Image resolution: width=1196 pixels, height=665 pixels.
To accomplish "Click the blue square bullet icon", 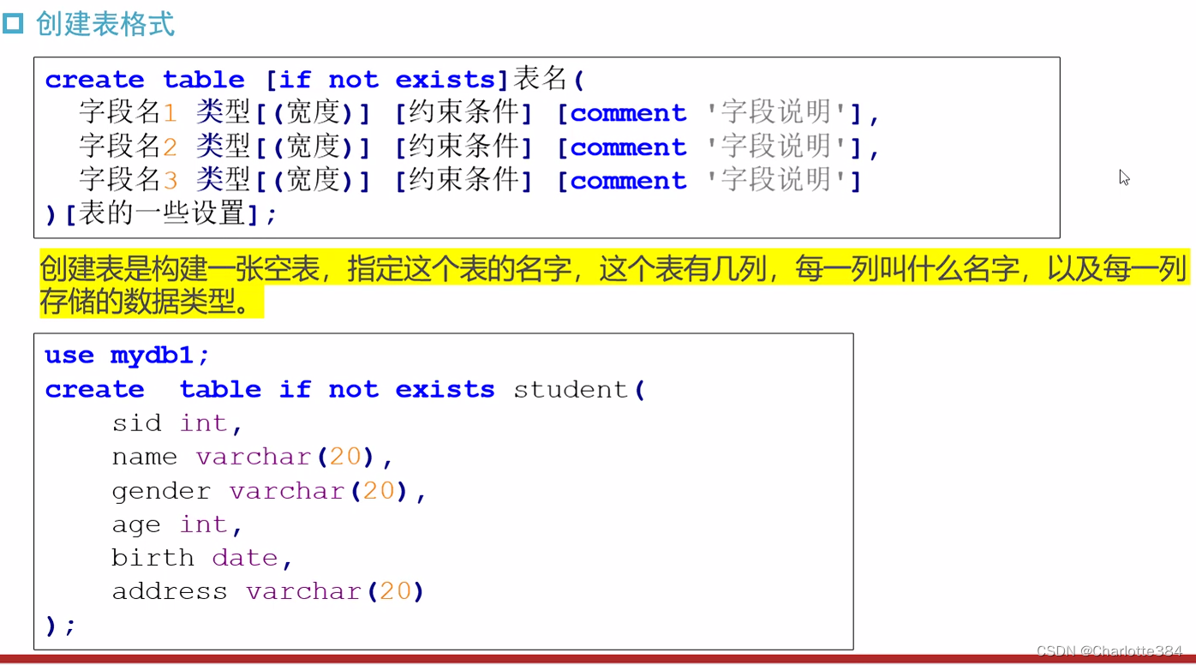I will [13, 24].
